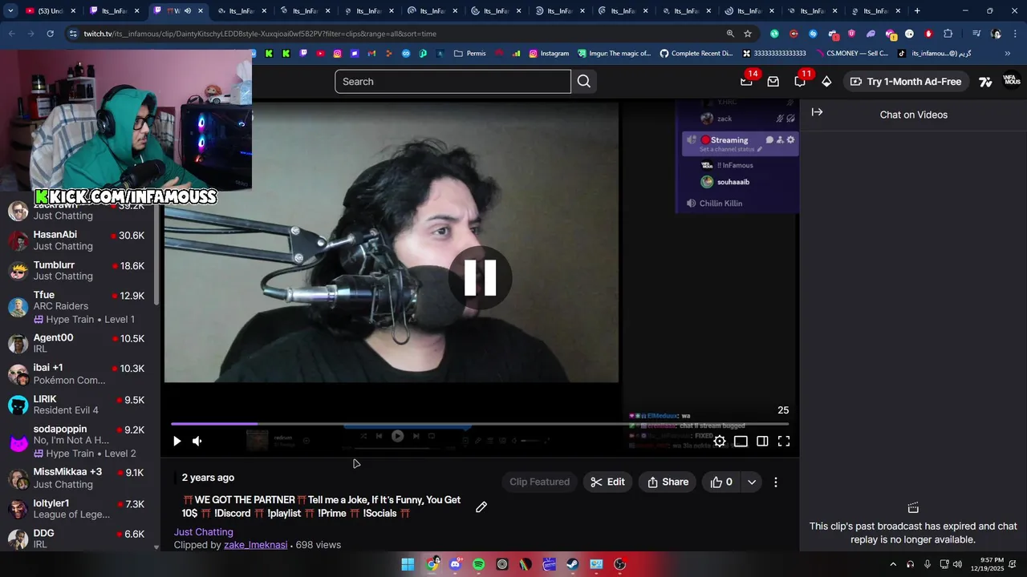Open the player settings gear
The image size is (1027, 577).
click(x=720, y=441)
